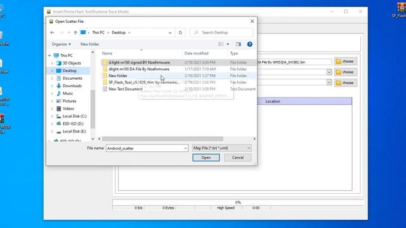Sort by Date modified column
The width and height of the screenshot is (406, 228).
click(x=205, y=53)
